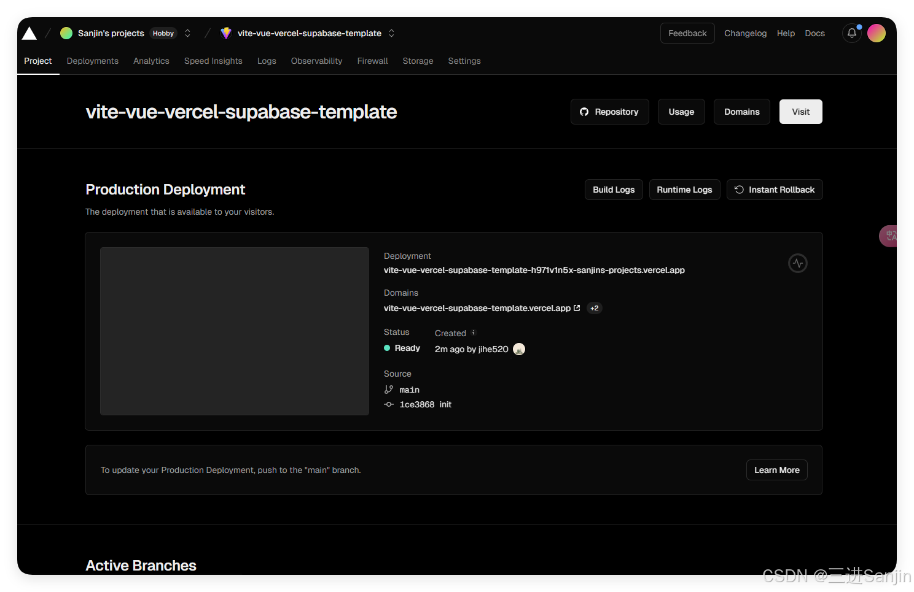Open the h971v1n5x deployment URL
The width and height of the screenshot is (914, 592).
pyautogui.click(x=534, y=270)
